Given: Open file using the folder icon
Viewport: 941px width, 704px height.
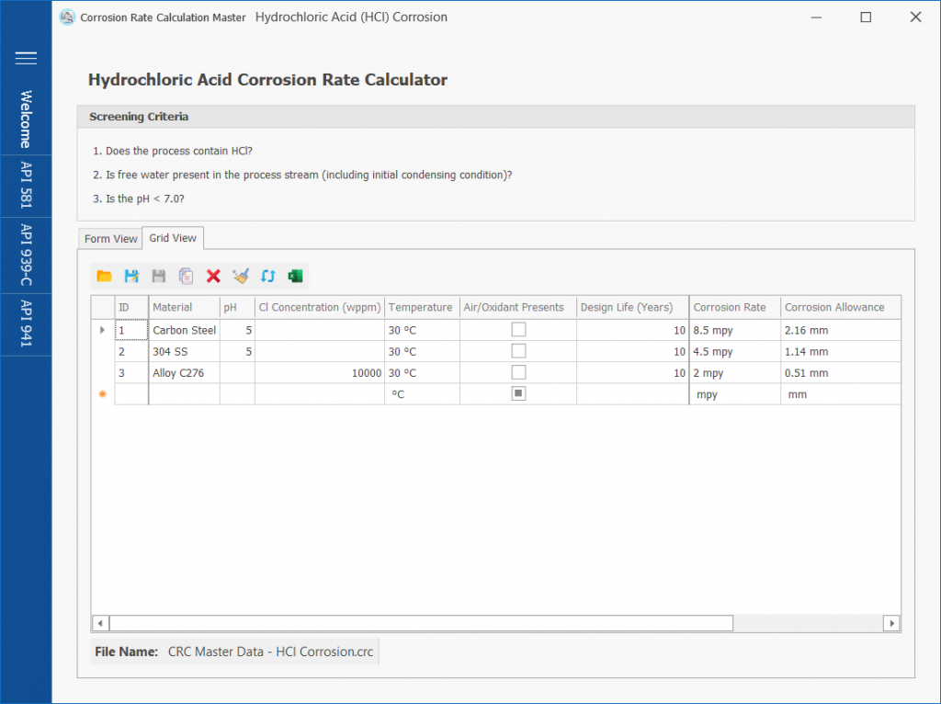Looking at the screenshot, I should coord(104,276).
